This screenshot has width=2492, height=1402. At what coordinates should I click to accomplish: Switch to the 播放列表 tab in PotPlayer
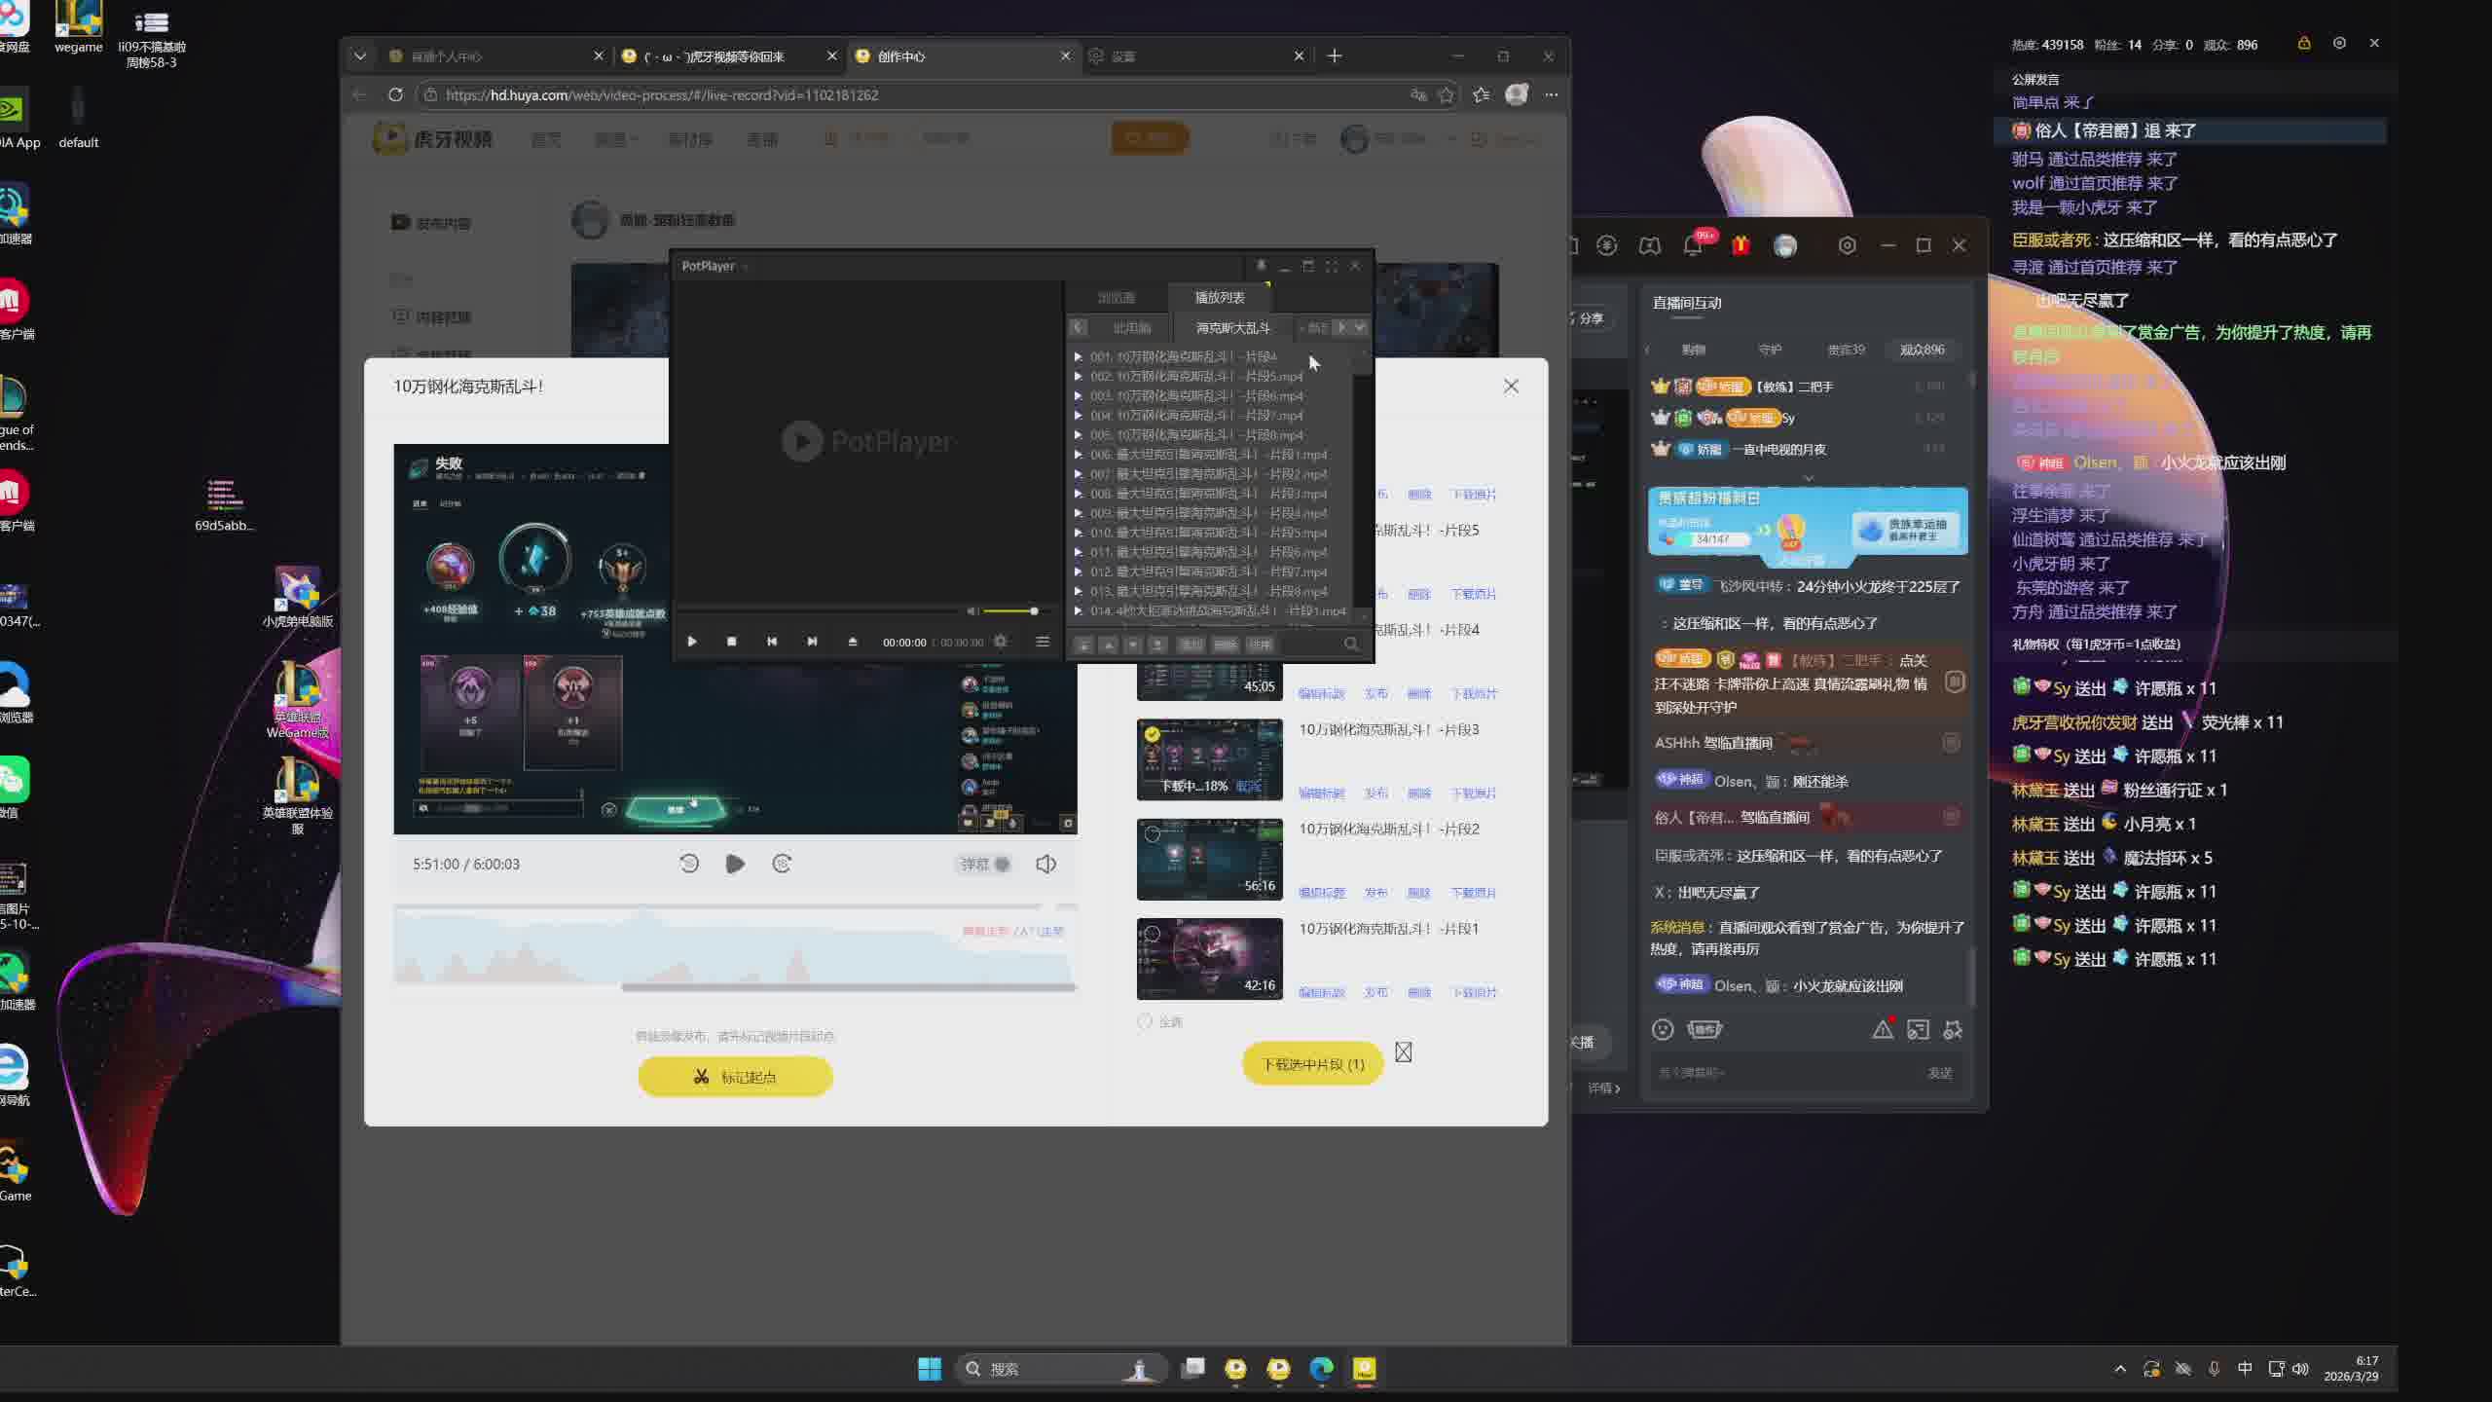(x=1219, y=298)
